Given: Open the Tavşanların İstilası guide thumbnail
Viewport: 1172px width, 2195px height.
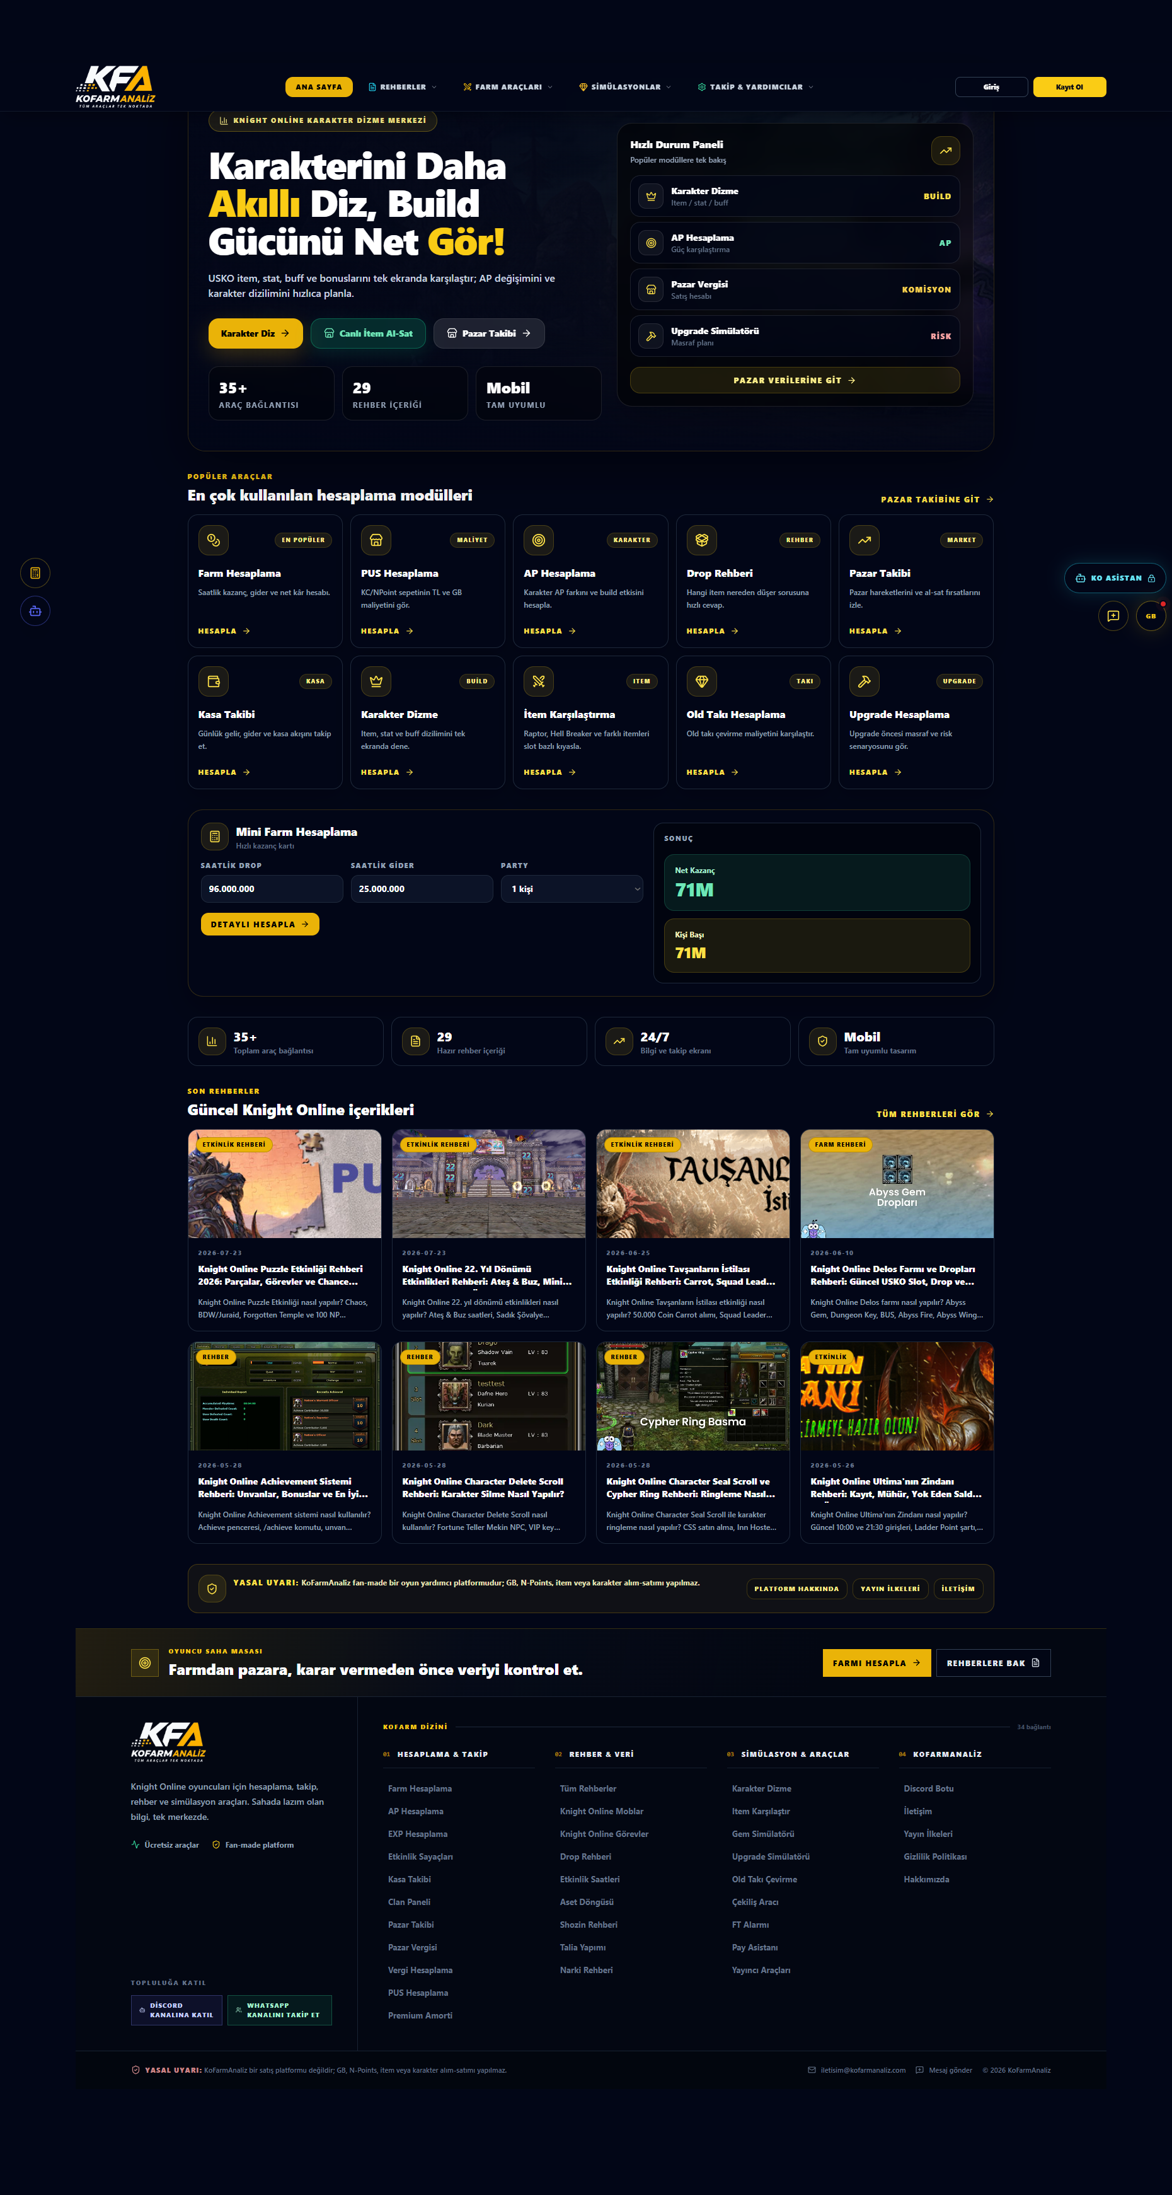Looking at the screenshot, I should click(693, 1184).
